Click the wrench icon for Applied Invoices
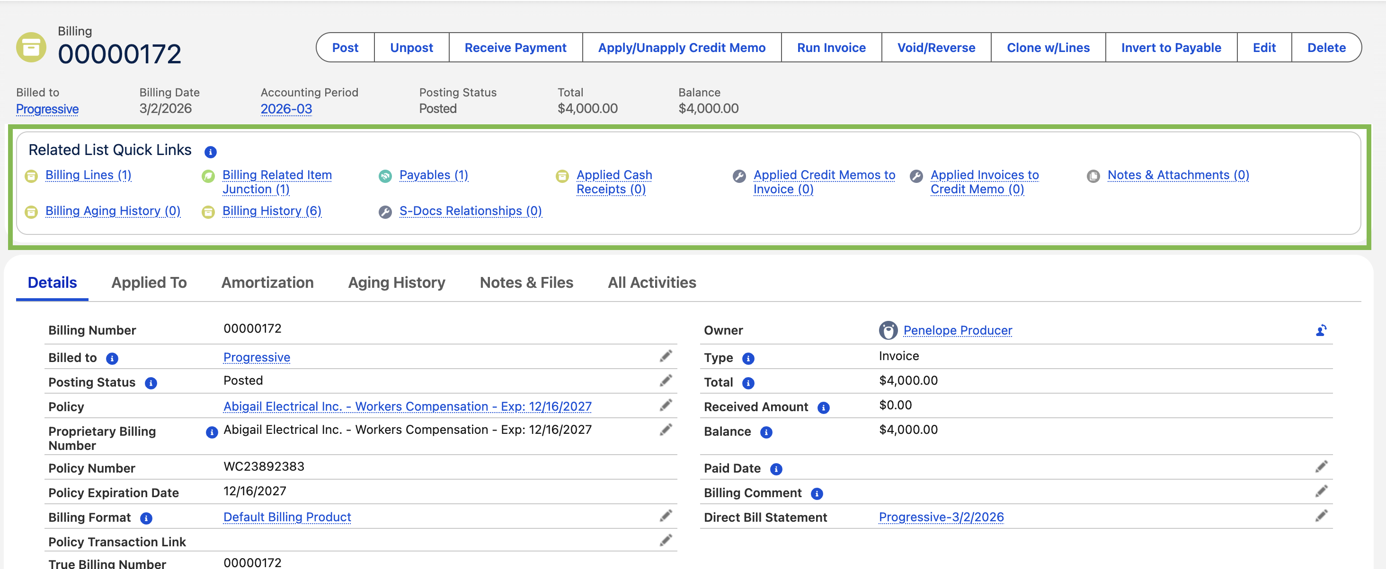 [x=916, y=176]
